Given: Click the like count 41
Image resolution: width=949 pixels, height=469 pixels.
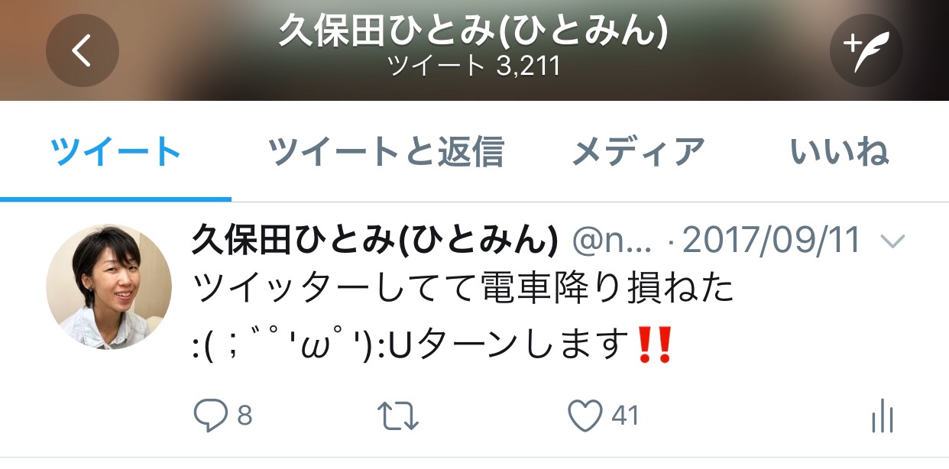Looking at the screenshot, I should [625, 416].
